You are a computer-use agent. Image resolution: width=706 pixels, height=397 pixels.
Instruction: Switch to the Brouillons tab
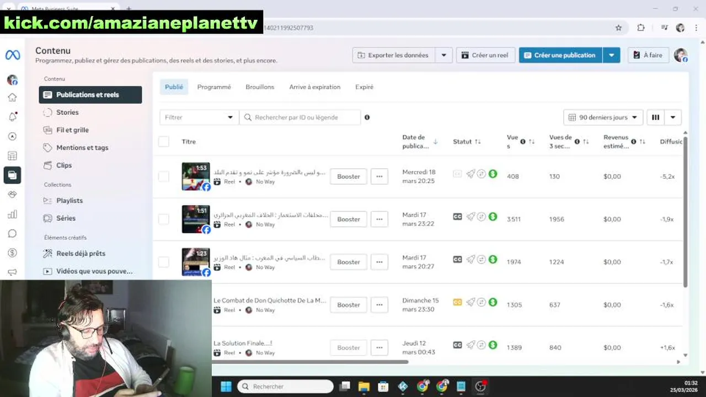tap(260, 87)
